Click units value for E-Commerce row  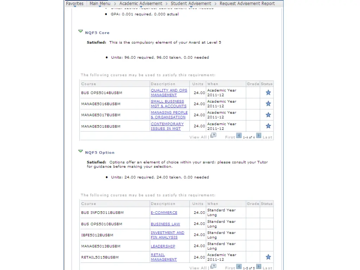pyautogui.click(x=199, y=213)
